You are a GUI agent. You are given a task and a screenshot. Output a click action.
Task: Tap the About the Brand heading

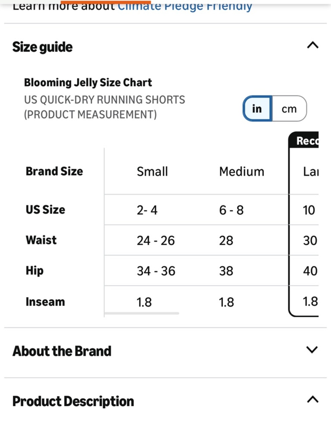62,351
